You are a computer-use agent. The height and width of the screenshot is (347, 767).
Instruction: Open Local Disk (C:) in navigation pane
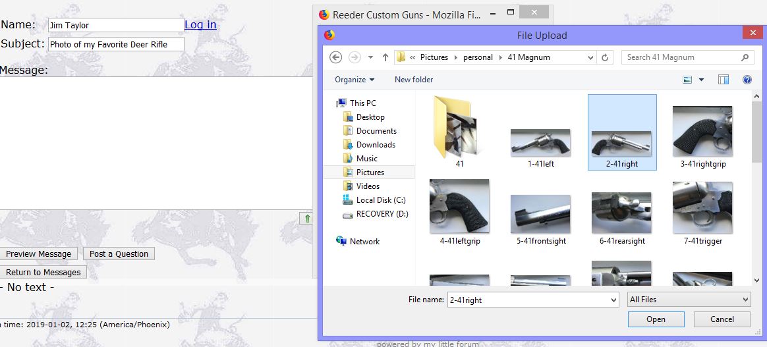point(374,200)
